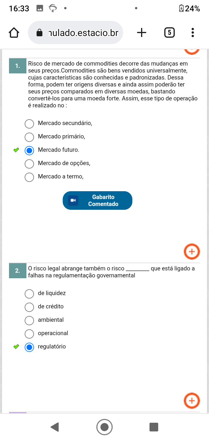Open the browser three-dot menu
The height and width of the screenshot is (441, 209).
193,32
